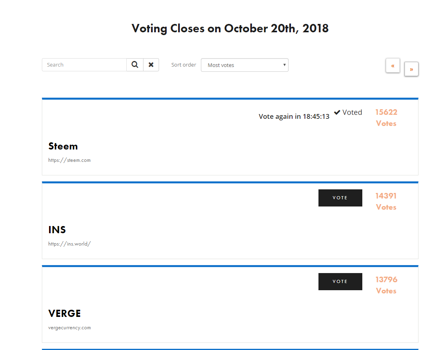This screenshot has height=350, width=448.
Task: Click the dropdown arrow of sort order
Action: tap(284, 65)
